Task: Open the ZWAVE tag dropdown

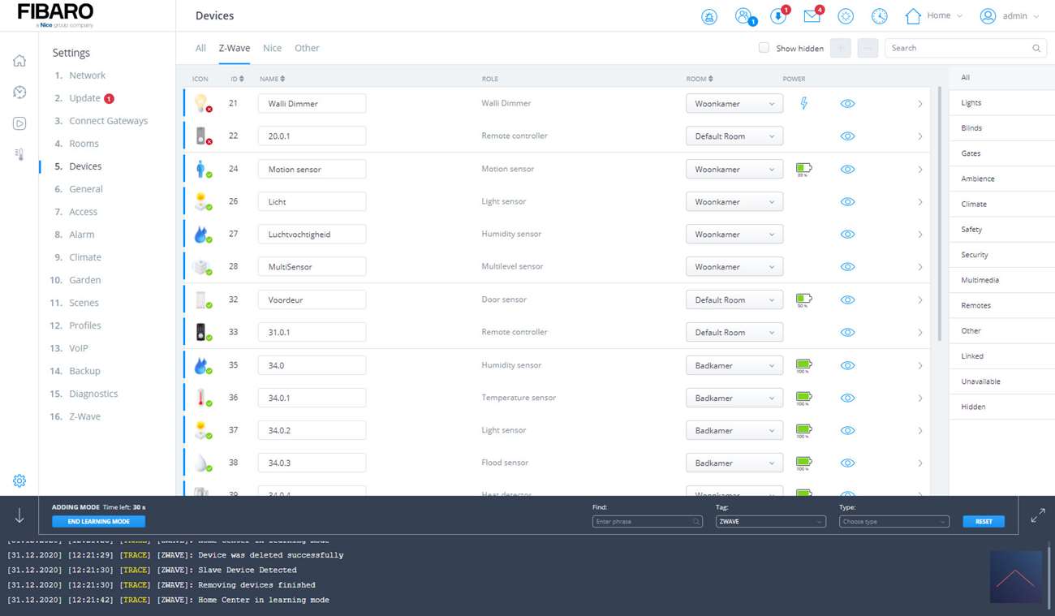Action: point(770,521)
